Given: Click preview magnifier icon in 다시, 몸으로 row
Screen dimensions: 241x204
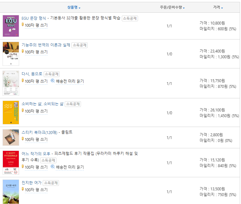Looking at the screenshot, I should [x=53, y=81].
